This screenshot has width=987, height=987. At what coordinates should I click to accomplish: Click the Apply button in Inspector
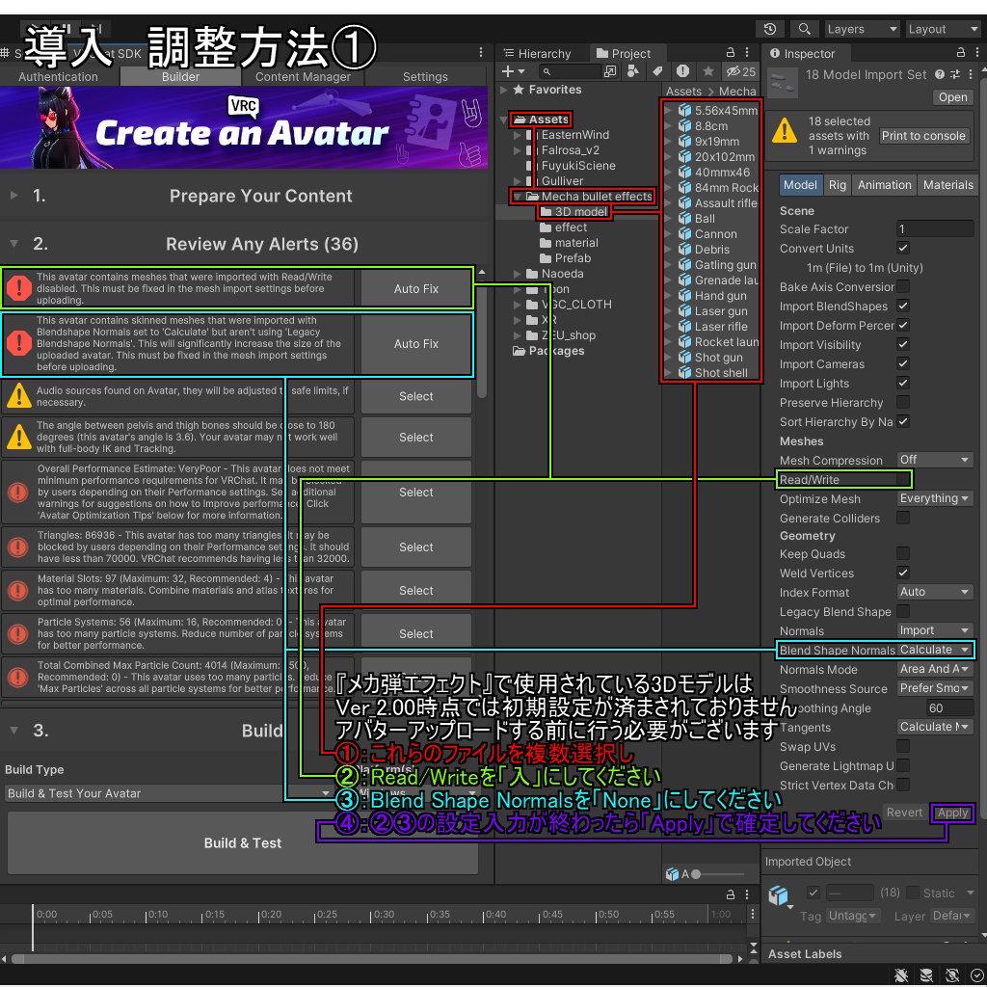point(952,813)
